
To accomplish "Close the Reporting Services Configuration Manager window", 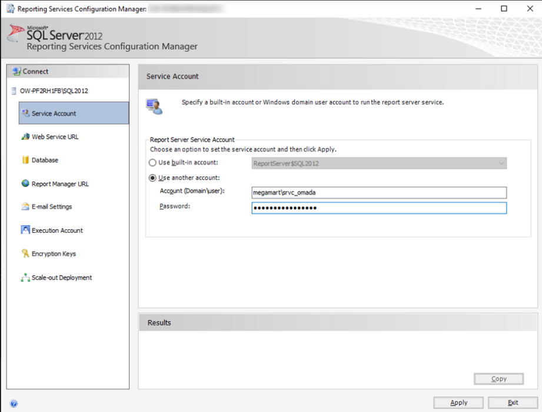I will 530,9.
